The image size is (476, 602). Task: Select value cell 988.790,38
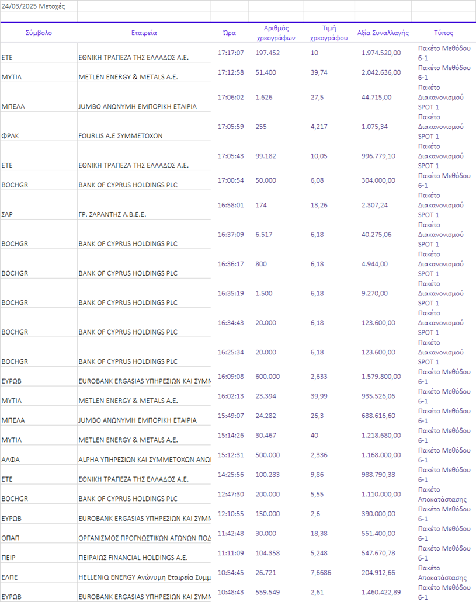coord(378,475)
